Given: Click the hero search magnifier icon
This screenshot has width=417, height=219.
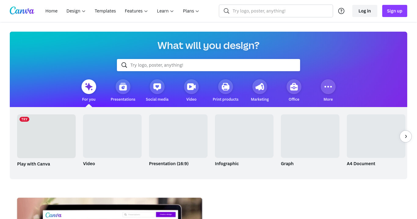Looking at the screenshot, I should click(x=124, y=65).
